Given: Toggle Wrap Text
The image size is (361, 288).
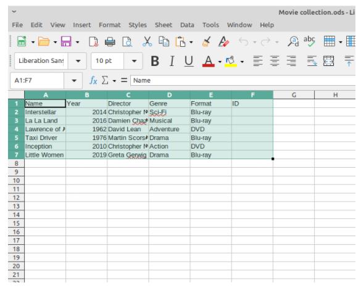Looking at the screenshot, I should [x=312, y=61].
